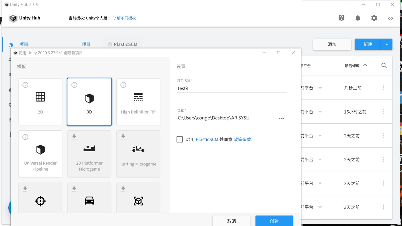
Task: Edit the project name field test9
Action: coord(232,88)
